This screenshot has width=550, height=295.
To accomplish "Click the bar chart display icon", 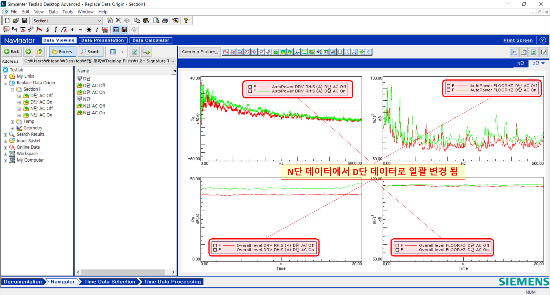I will 276,52.
